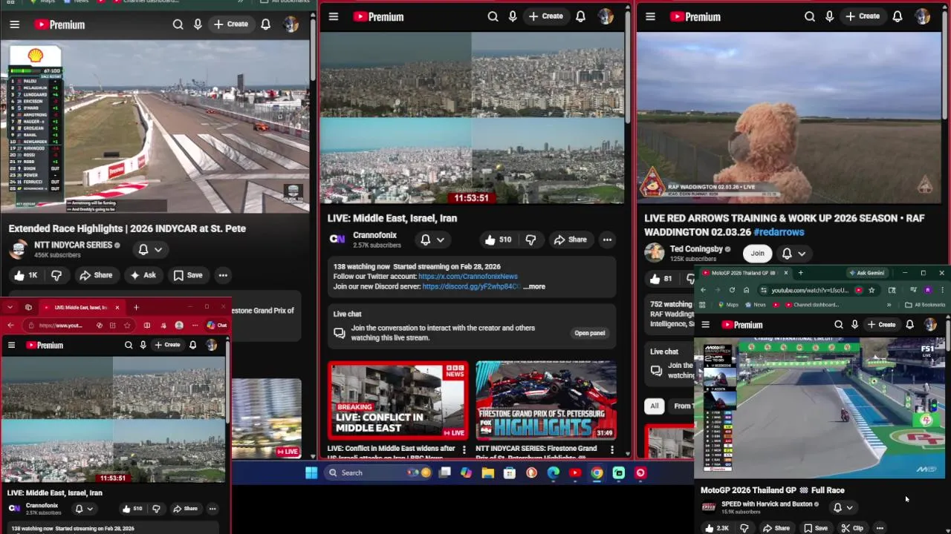Share the INDYCAR highlights video
This screenshot has height=534, width=951.
96,275
